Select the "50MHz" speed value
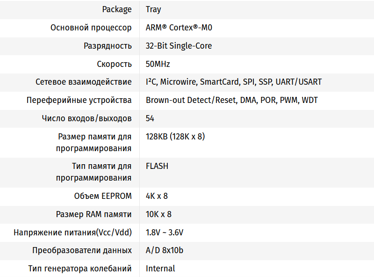Screen dimensions: 374x277 pos(158,64)
